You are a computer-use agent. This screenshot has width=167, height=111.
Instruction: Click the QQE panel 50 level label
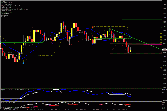click(x=163, y=93)
